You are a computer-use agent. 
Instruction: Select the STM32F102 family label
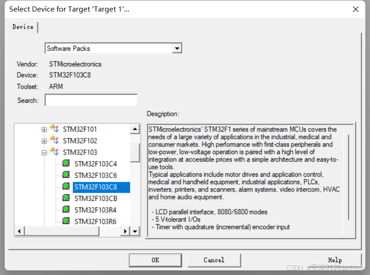(x=80, y=141)
